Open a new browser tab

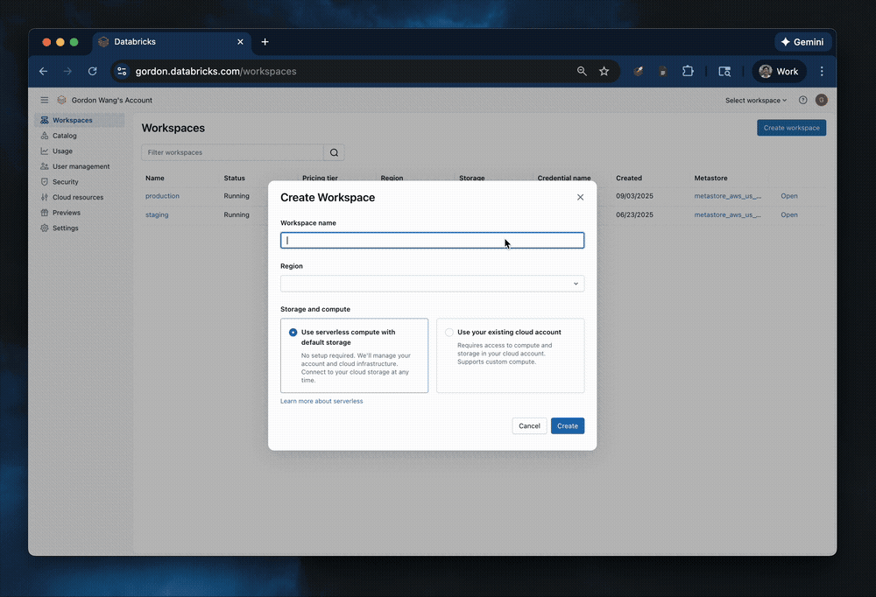265,42
